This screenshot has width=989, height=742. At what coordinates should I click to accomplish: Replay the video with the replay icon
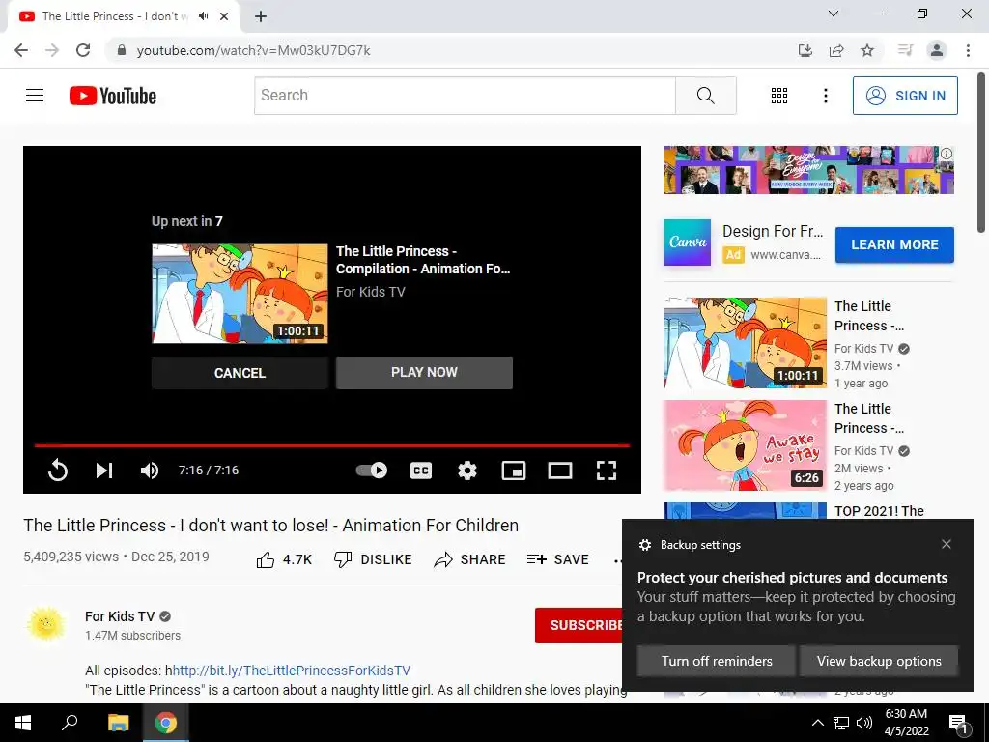[x=57, y=471]
